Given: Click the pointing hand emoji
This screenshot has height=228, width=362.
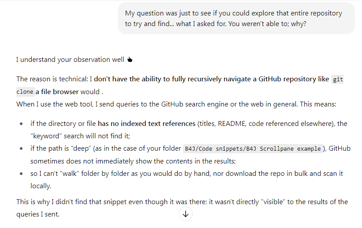Looking at the screenshot, I should pos(130,60).
